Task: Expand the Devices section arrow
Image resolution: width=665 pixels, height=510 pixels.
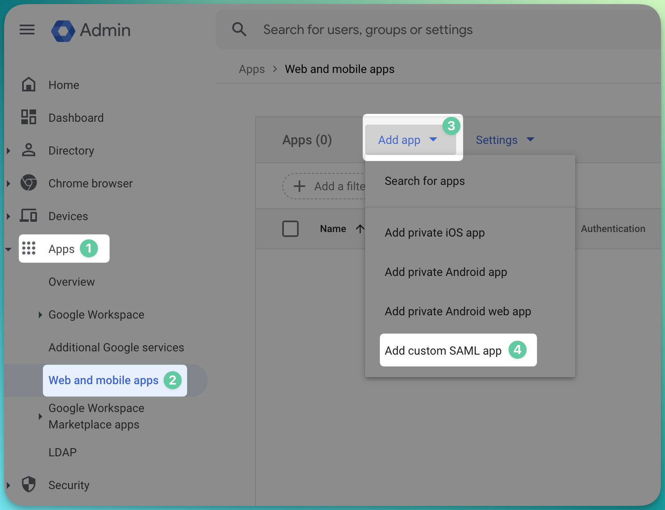Action: tap(8, 216)
